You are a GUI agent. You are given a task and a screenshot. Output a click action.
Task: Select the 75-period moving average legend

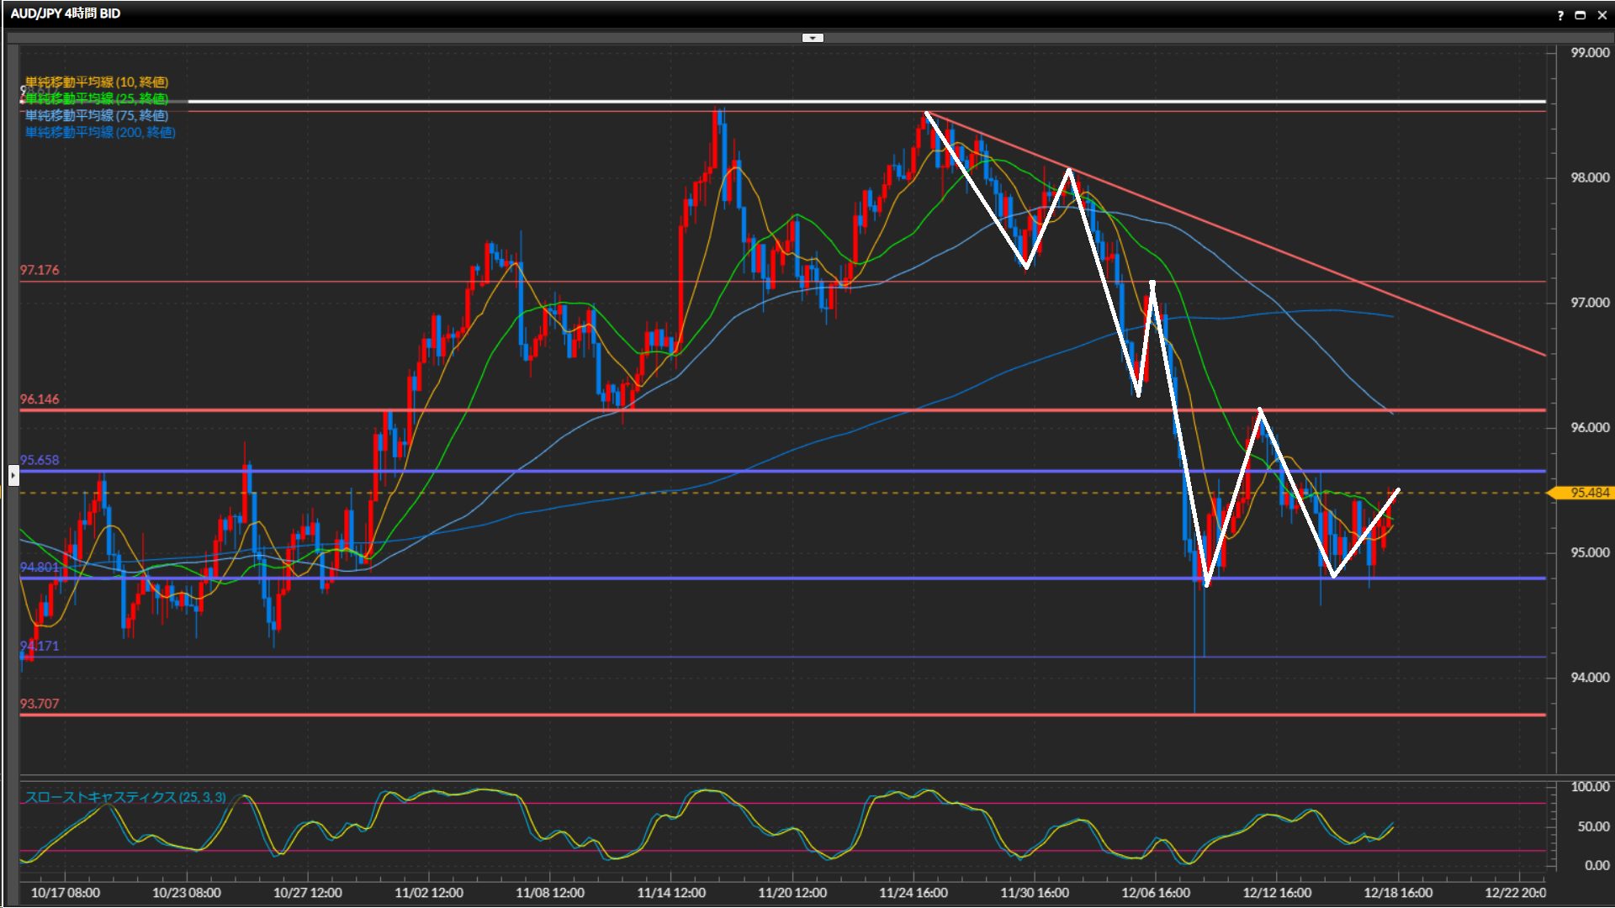(97, 115)
